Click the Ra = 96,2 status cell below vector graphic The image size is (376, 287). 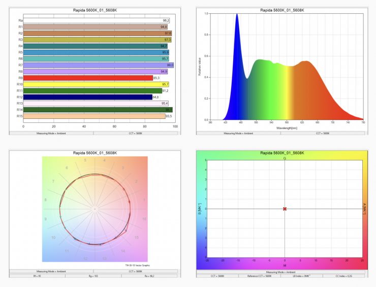click(x=150, y=276)
